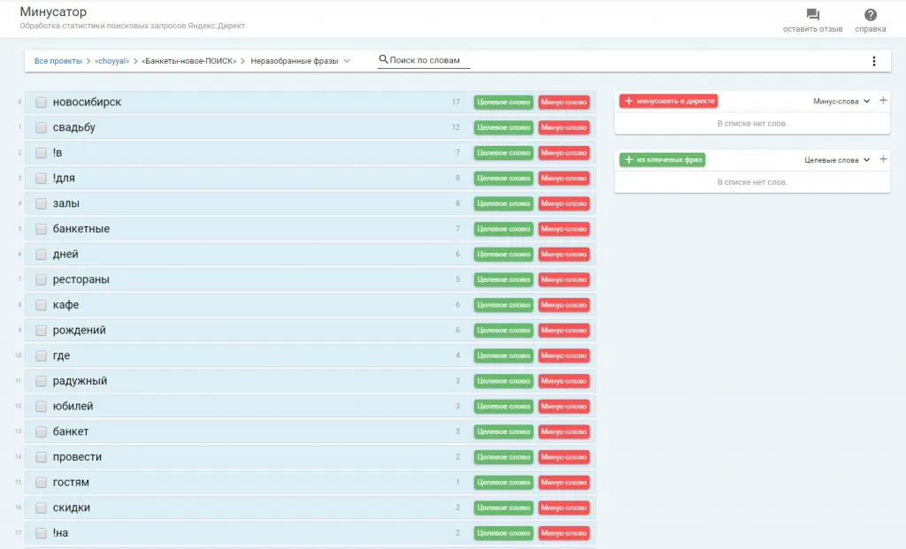Set '!в' as Минус-слово
906x549 pixels.
click(x=564, y=153)
